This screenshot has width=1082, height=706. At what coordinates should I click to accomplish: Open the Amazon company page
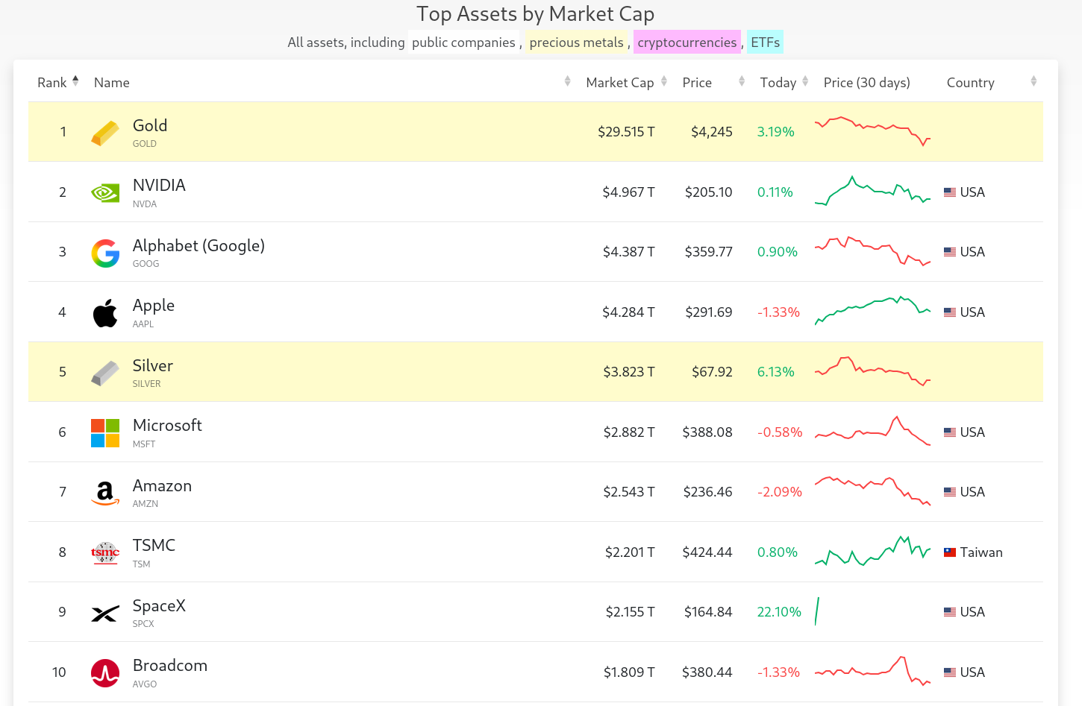162,486
